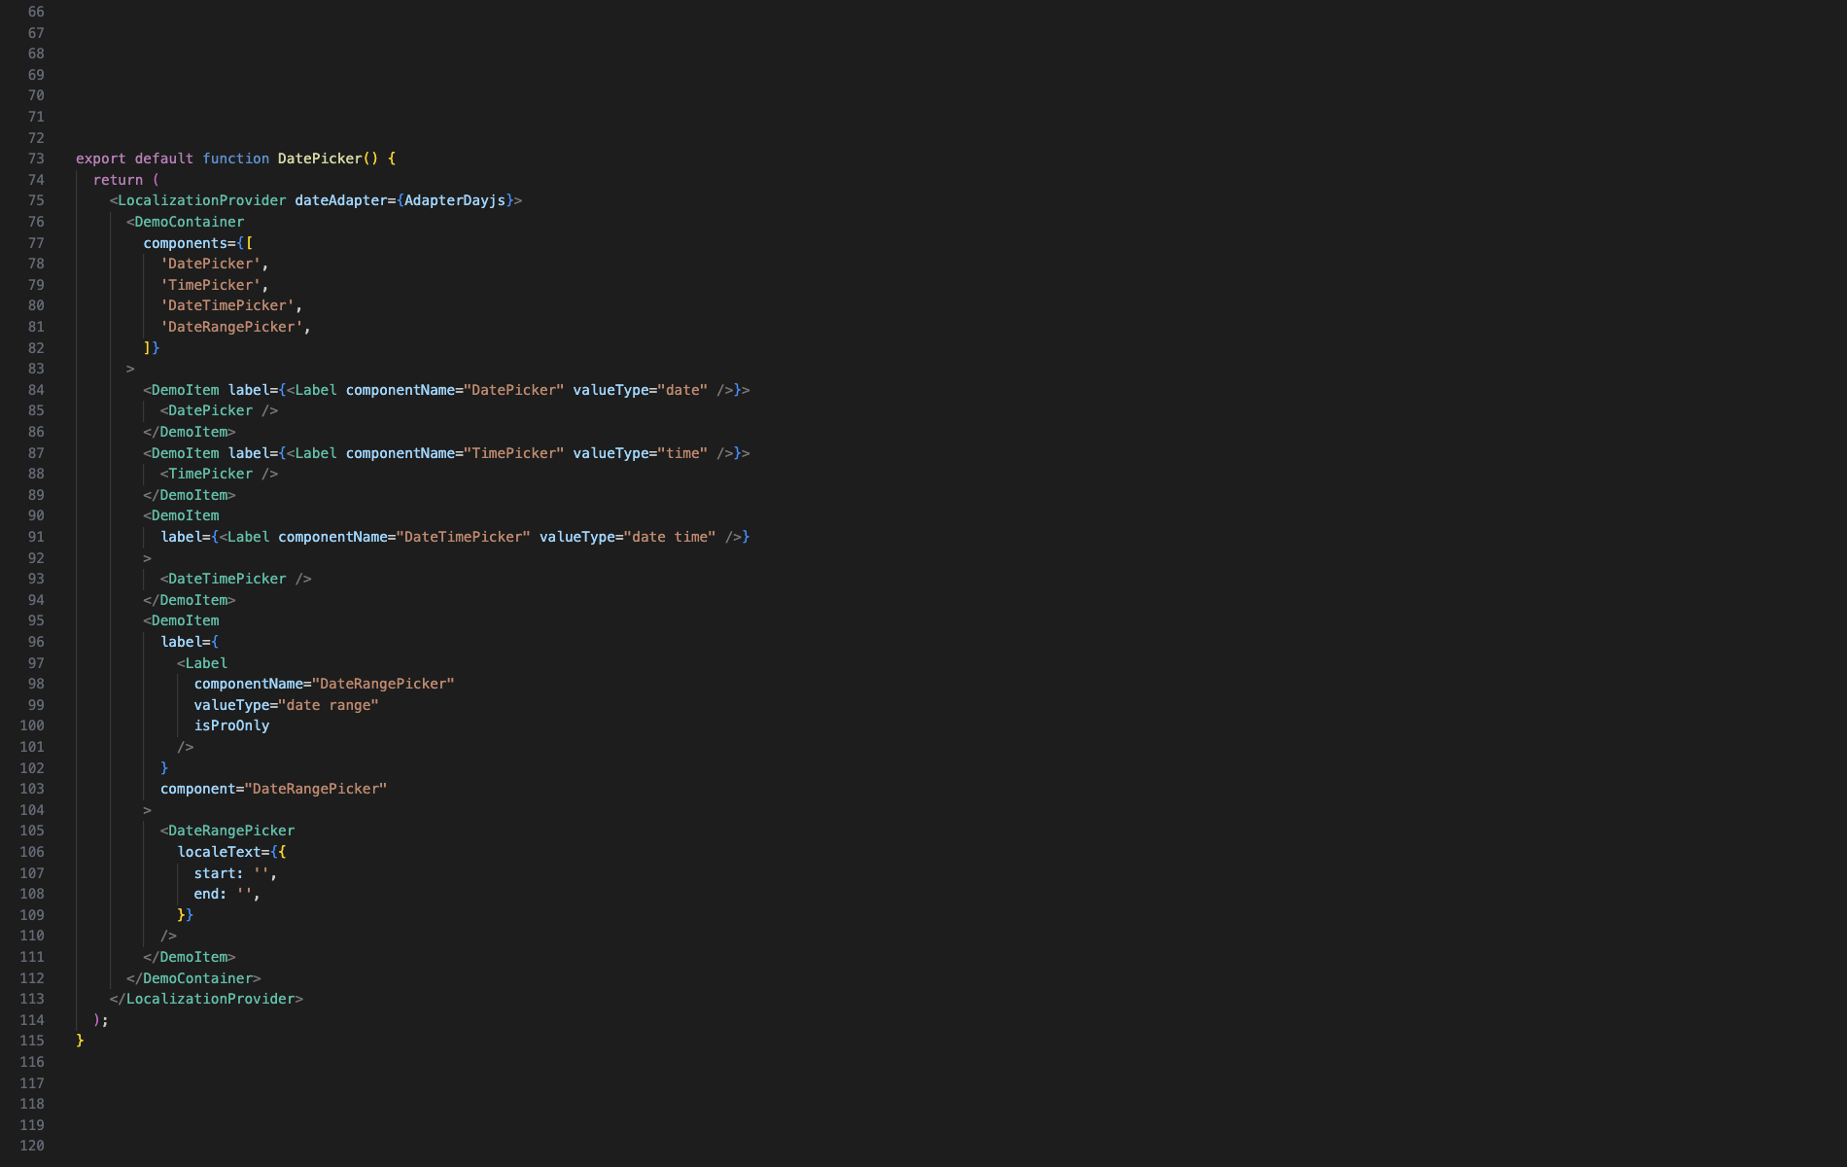Viewport: 1847px width, 1167px height.
Task: Click the components prop on line 77
Action: tap(185, 243)
